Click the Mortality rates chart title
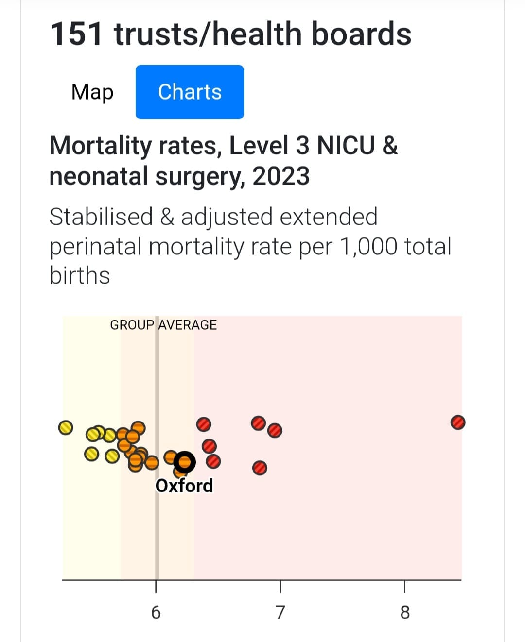This screenshot has height=642, width=525. click(x=224, y=160)
